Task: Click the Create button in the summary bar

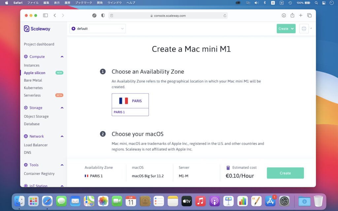Action: (285, 173)
